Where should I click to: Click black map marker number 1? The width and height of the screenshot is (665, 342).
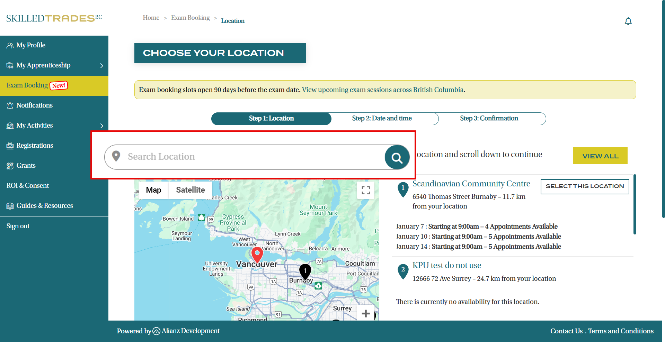click(x=305, y=271)
